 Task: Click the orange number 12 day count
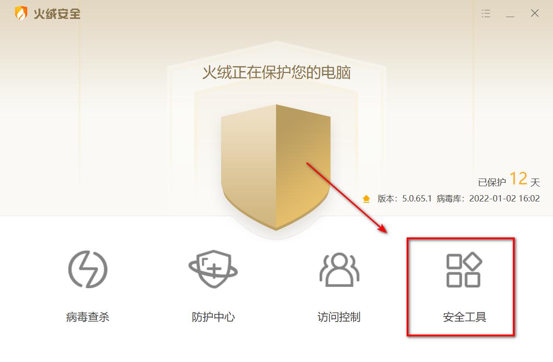pos(518,179)
